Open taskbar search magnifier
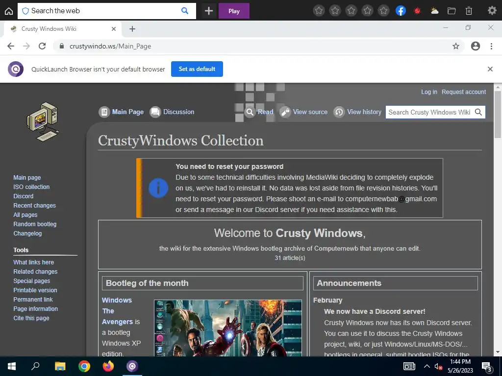The height and width of the screenshot is (376, 502). coord(35,366)
